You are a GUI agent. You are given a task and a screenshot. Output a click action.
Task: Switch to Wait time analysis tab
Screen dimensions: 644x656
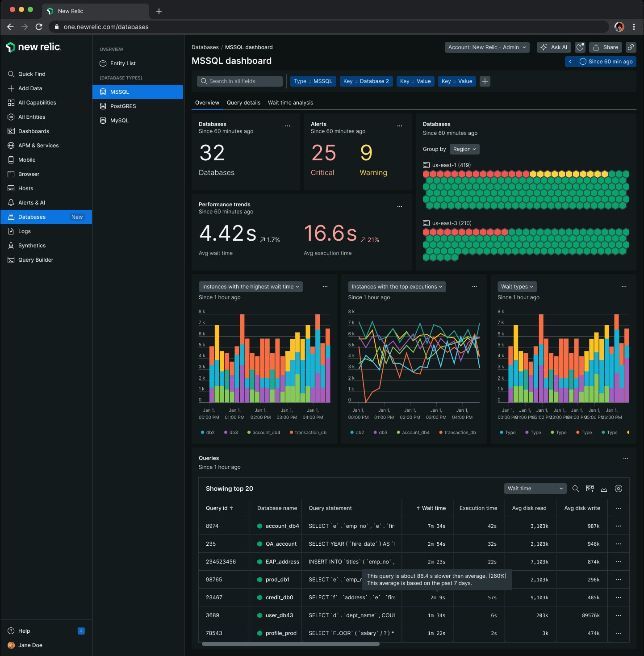point(291,103)
